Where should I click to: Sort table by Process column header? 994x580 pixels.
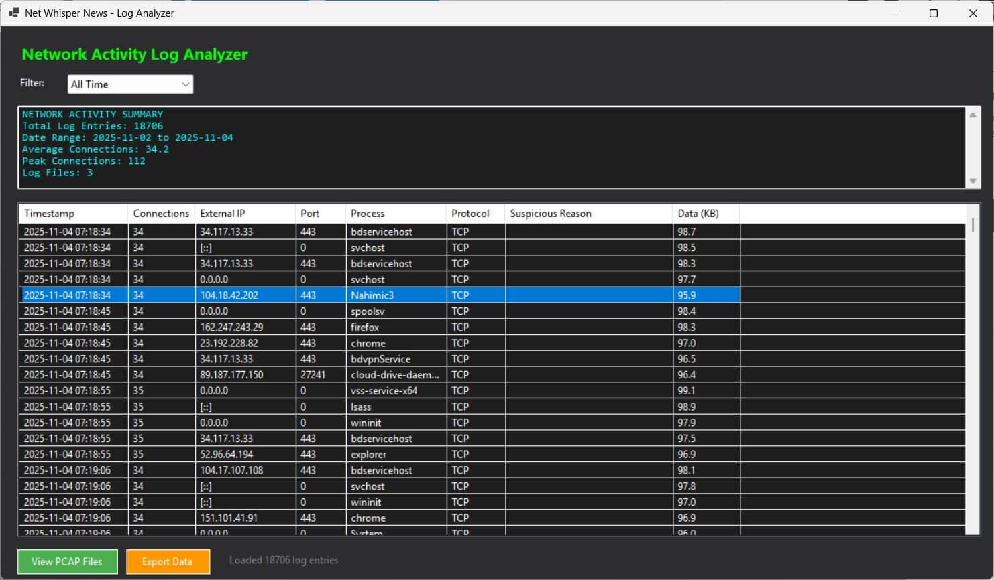[395, 214]
